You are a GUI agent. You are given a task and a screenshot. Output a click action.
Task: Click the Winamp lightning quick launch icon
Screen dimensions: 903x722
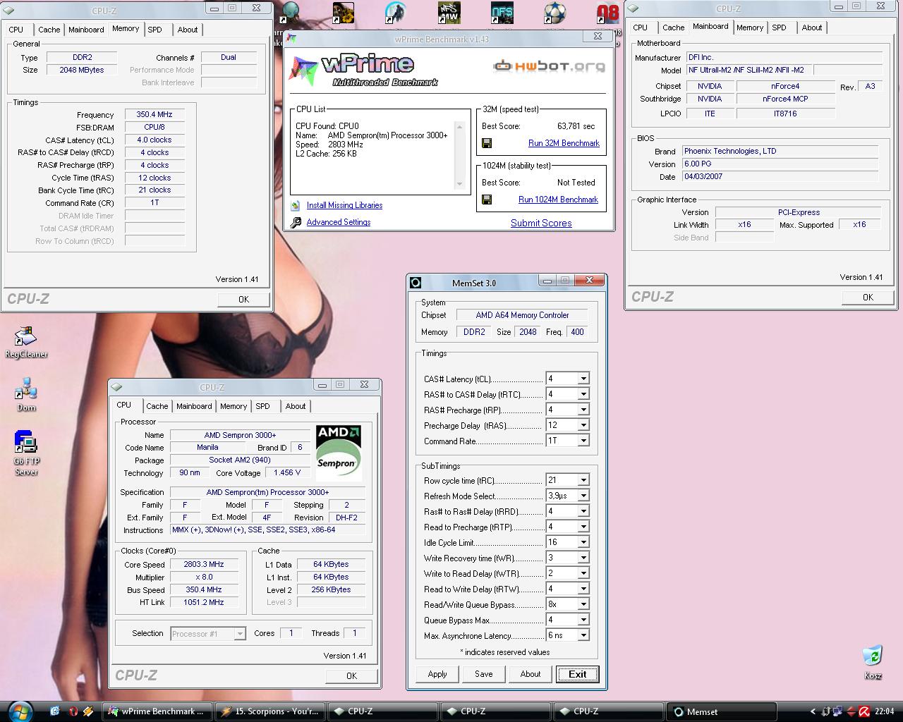[88, 711]
